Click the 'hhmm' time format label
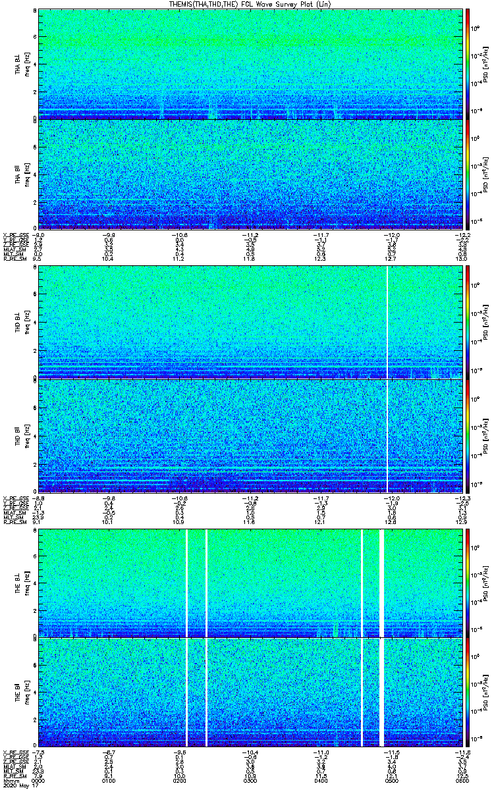This screenshot has height=790, width=494. point(11,779)
